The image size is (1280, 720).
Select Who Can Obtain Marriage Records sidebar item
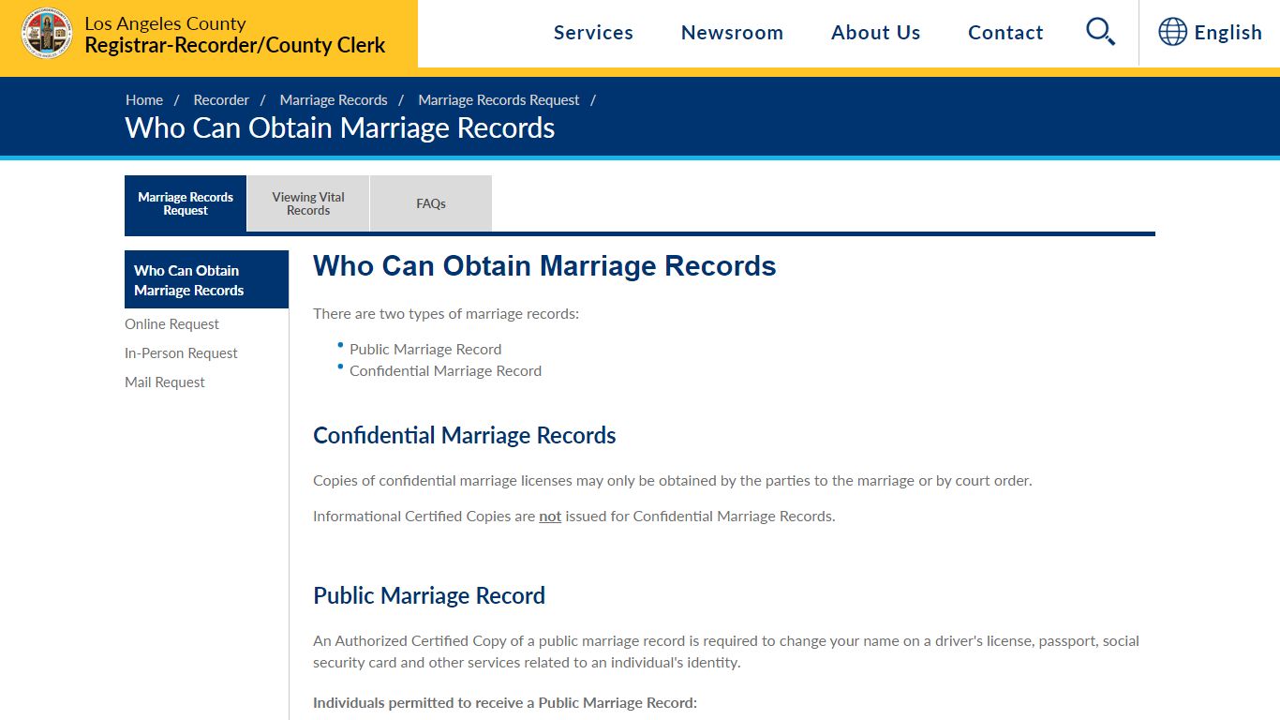(x=206, y=279)
